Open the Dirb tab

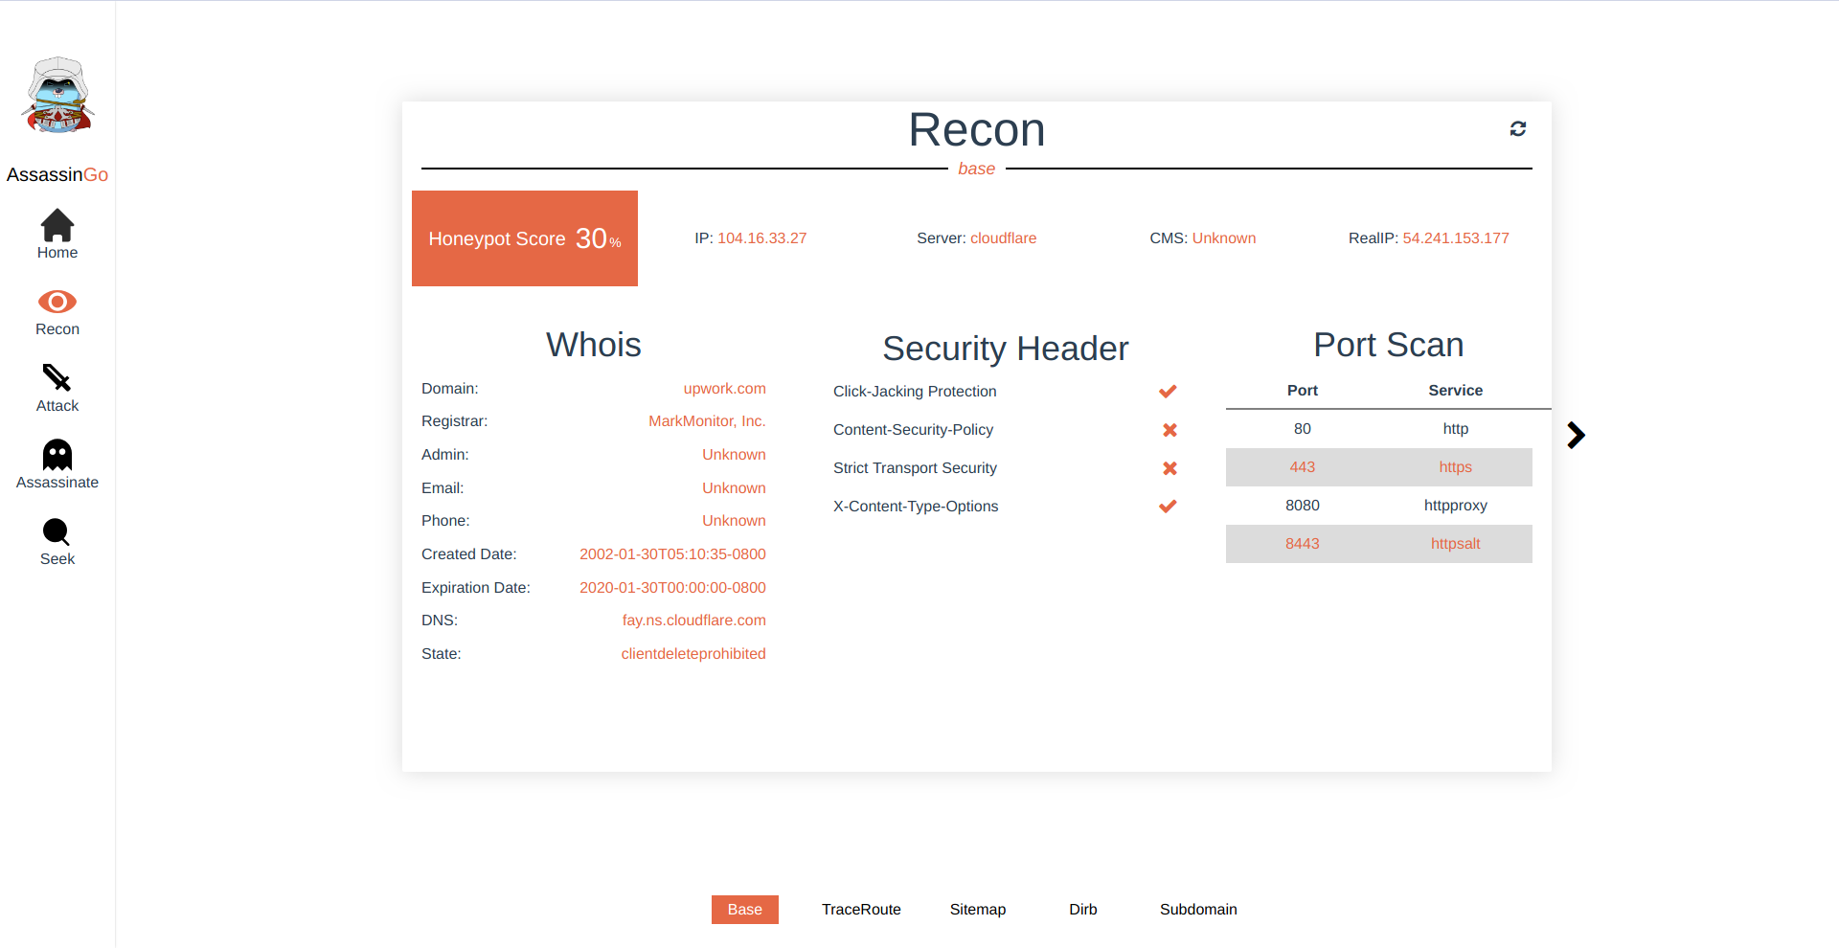[x=1083, y=910]
